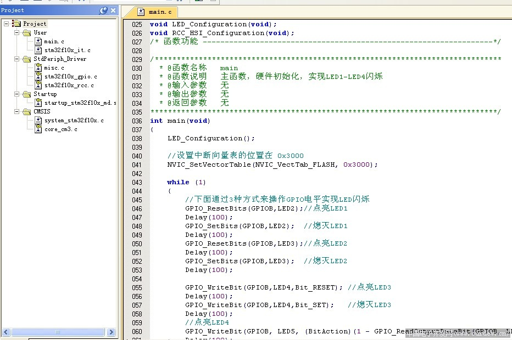Select the CMSIS group label
The image size is (512, 340).
click(x=42, y=111)
